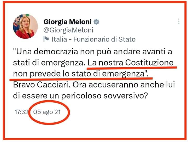Image resolution: width=188 pixels, height=142 pixels.
Task: Click the line non prevede lo stato di emergenza
Action: coord(81,74)
